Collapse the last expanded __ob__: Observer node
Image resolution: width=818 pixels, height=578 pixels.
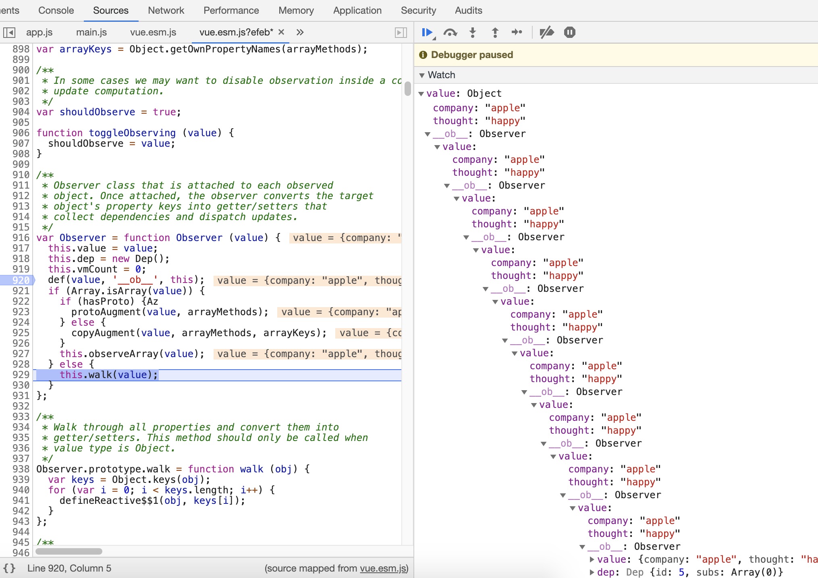pos(582,547)
